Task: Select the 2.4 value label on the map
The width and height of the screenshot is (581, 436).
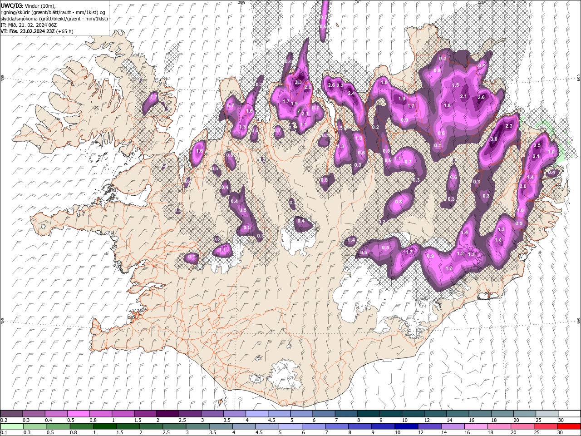Action: (351, 93)
